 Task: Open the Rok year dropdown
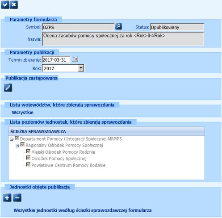tap(81, 68)
